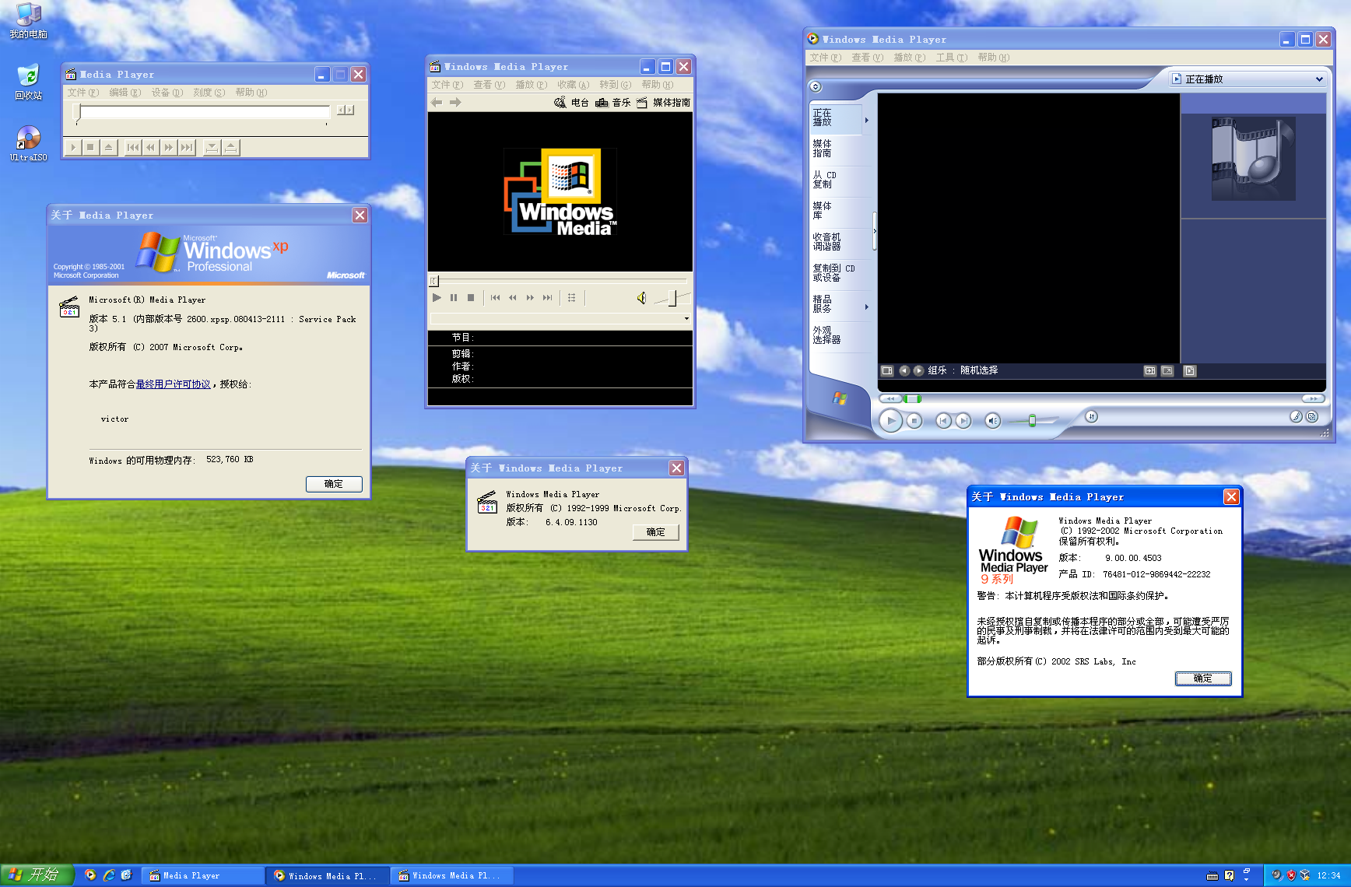Click the Now Playing options button beside visualization arrows

point(886,371)
